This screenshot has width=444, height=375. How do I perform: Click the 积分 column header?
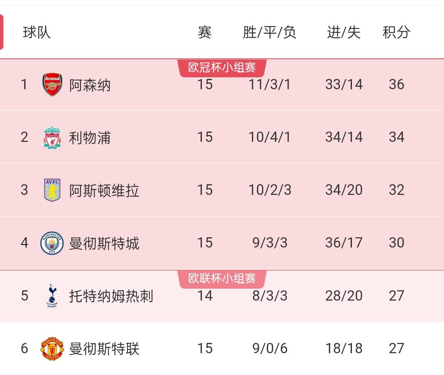396,32
